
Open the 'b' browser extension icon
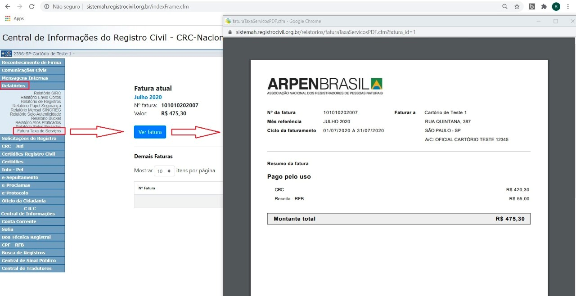click(532, 7)
